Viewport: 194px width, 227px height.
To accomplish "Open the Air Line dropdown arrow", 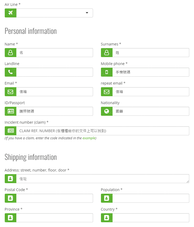I will coord(87,13).
